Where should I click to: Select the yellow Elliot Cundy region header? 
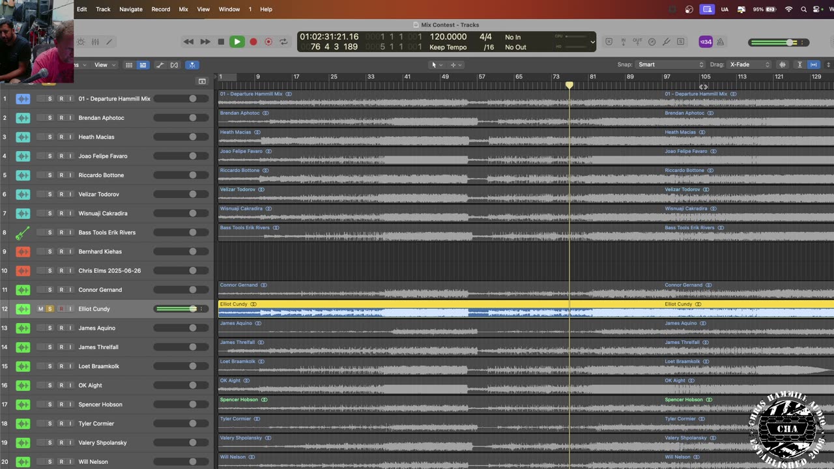526,304
